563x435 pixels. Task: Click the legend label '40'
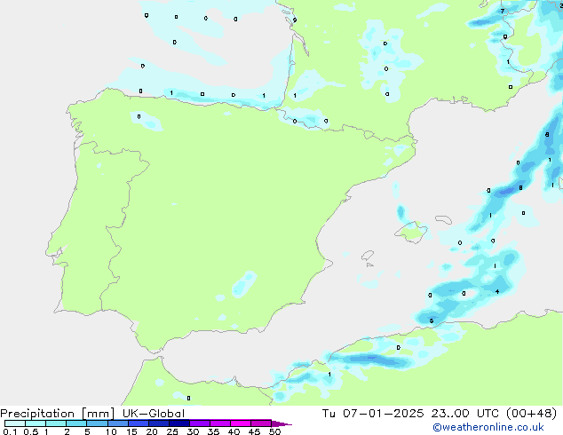coord(234,431)
